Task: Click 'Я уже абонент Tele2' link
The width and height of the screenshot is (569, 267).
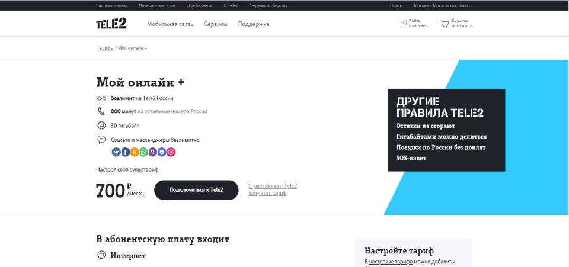Action: point(273,186)
